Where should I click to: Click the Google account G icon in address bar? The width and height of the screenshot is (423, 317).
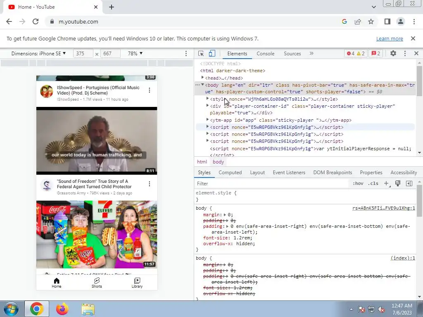tap(344, 21)
